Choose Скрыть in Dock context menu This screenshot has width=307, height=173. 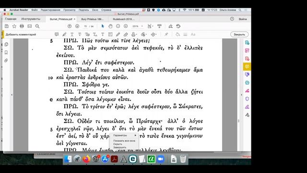(x=124, y=144)
